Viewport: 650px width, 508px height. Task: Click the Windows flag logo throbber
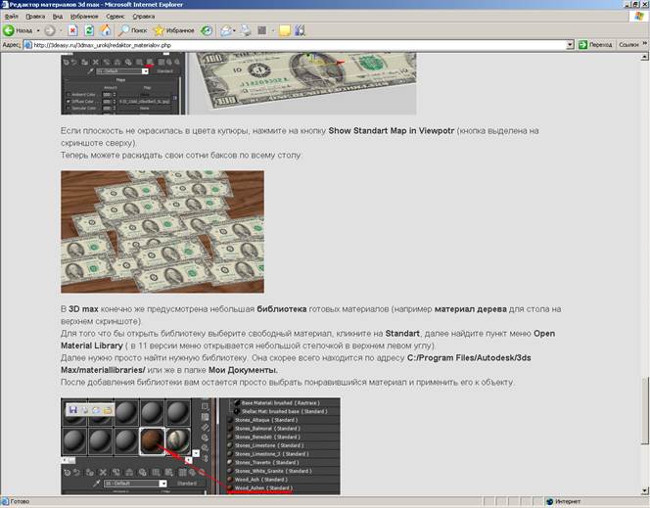point(639,17)
